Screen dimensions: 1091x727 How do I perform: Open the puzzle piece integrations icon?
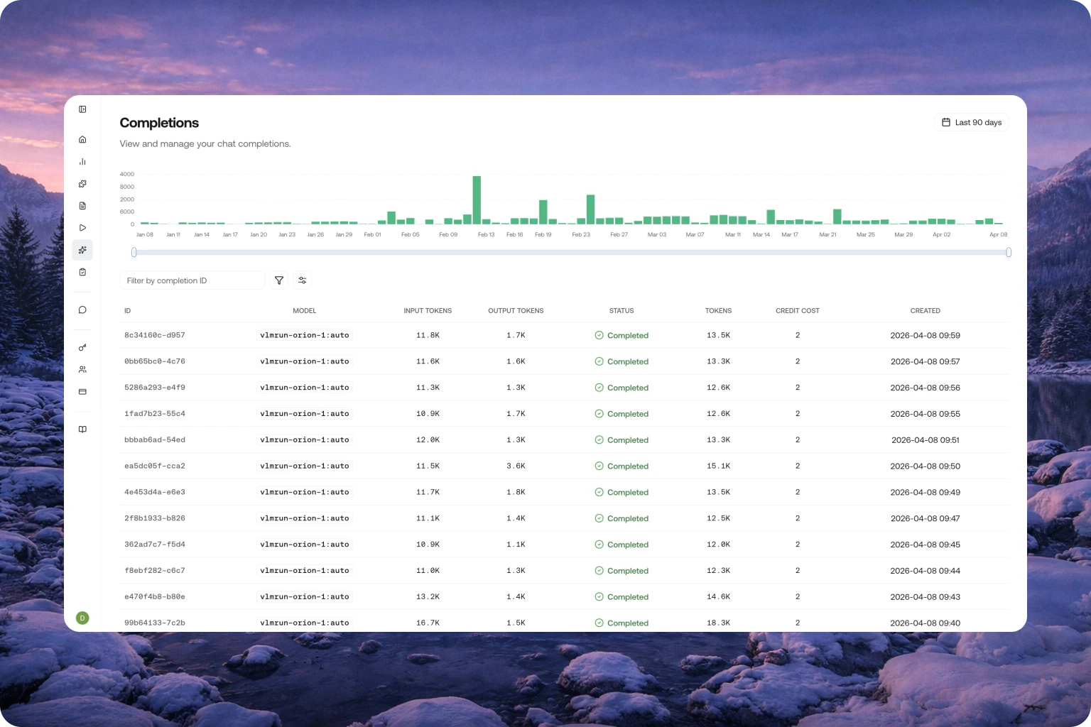point(82,184)
